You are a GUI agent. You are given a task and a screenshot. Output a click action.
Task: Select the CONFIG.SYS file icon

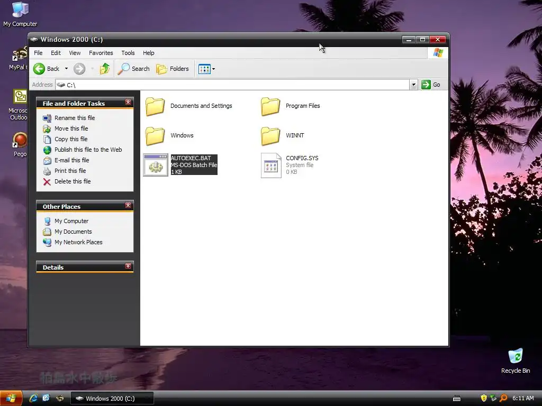[x=271, y=165]
